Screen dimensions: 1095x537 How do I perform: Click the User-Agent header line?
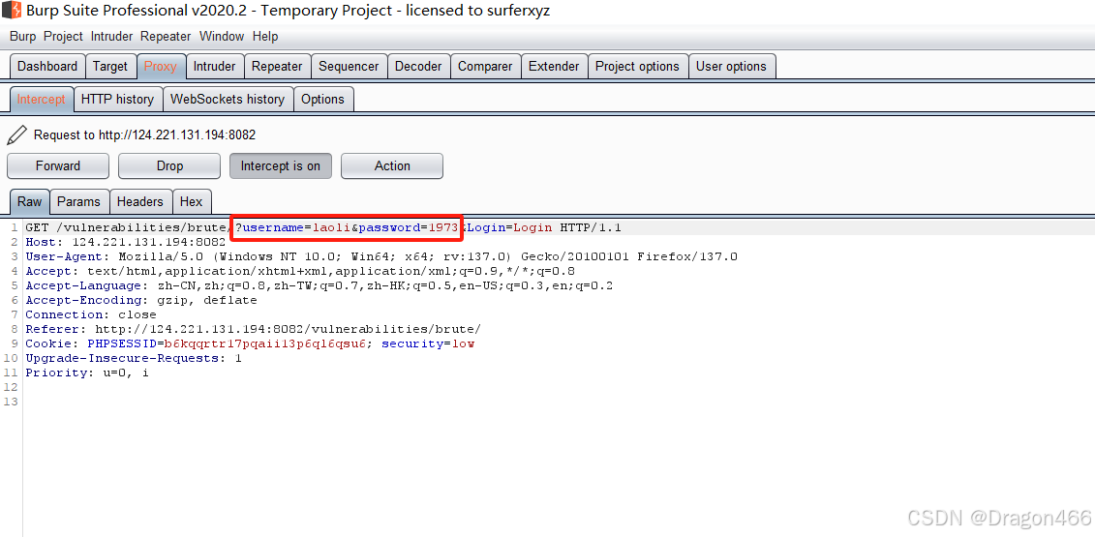click(381, 257)
